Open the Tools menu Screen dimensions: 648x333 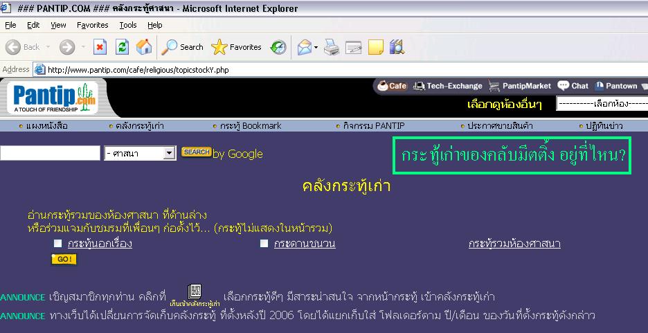(x=128, y=25)
